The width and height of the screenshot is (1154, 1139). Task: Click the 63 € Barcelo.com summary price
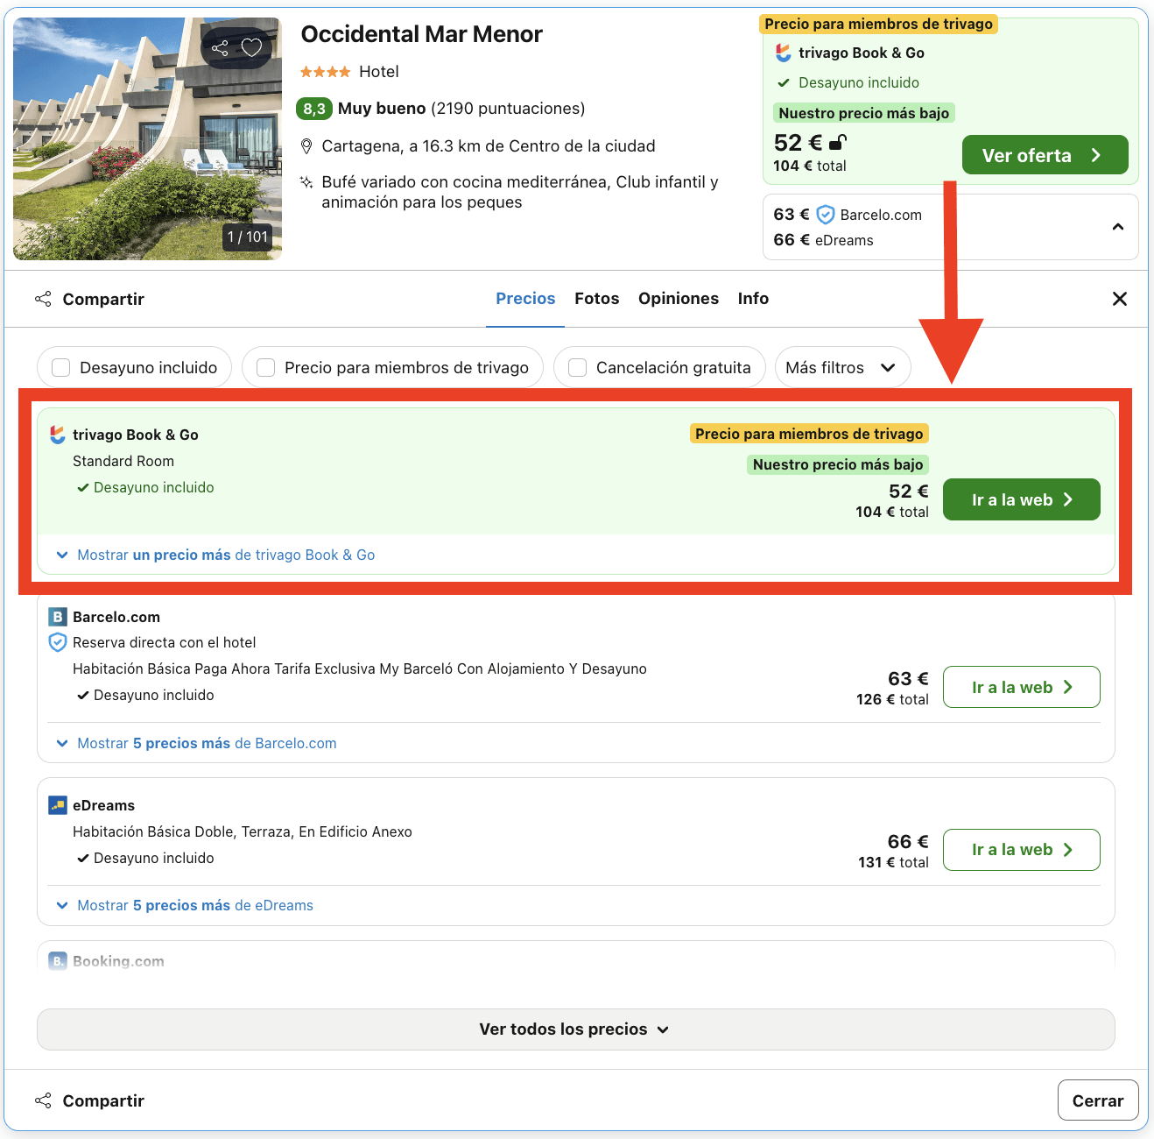coord(792,215)
